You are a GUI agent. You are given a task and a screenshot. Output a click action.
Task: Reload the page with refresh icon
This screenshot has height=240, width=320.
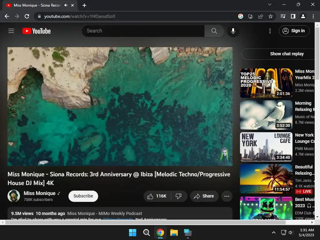27,16
